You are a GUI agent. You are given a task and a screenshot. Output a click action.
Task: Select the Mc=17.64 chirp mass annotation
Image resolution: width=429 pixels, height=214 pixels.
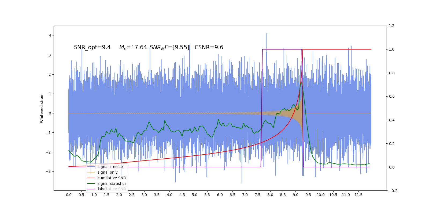(133, 48)
